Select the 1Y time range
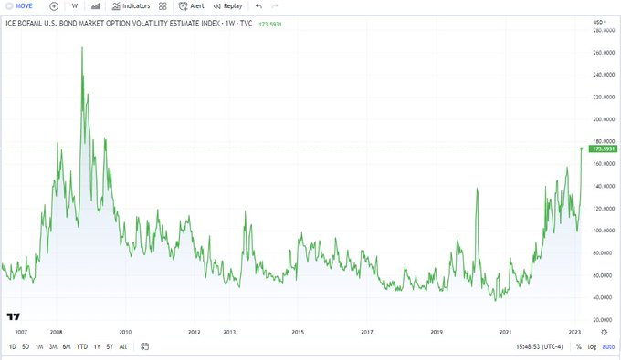The height and width of the screenshot is (360, 621). (x=97, y=346)
